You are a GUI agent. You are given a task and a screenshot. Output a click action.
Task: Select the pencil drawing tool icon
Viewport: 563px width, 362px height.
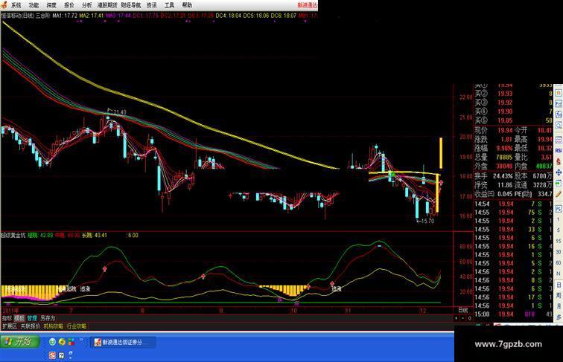coord(559,194)
